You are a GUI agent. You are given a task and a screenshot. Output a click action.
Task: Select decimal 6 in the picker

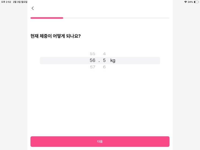pos(104,67)
